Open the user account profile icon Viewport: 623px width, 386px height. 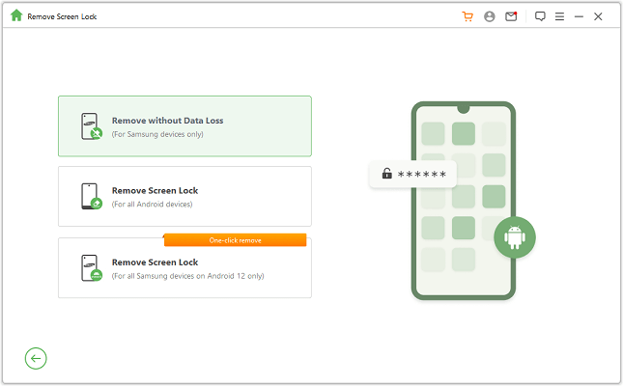pyautogui.click(x=490, y=16)
